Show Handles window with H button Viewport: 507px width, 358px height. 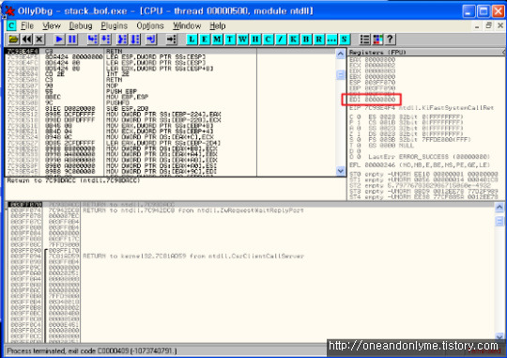(x=255, y=39)
